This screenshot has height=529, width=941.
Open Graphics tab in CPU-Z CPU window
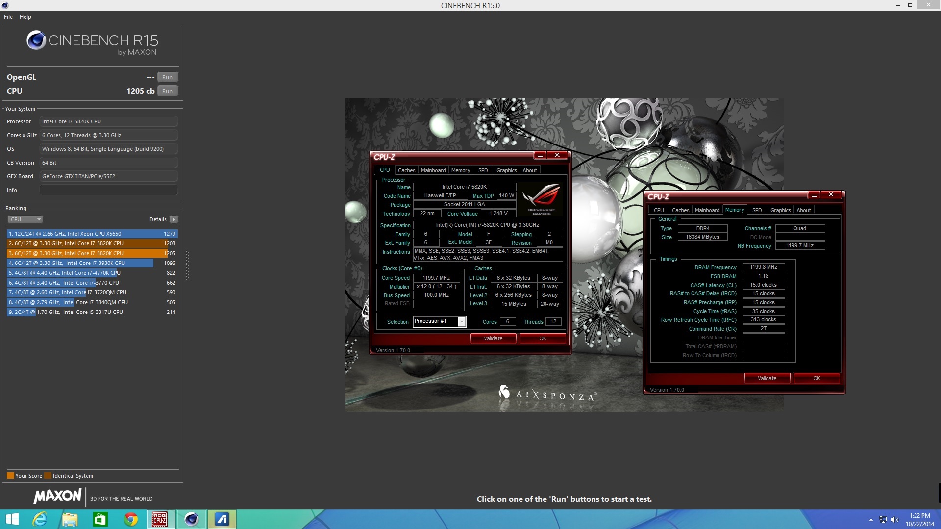click(506, 170)
